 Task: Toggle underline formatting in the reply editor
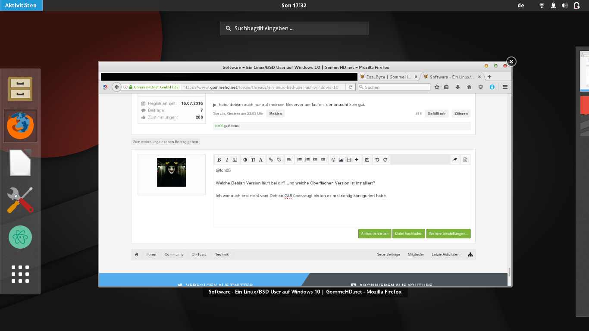point(235,160)
